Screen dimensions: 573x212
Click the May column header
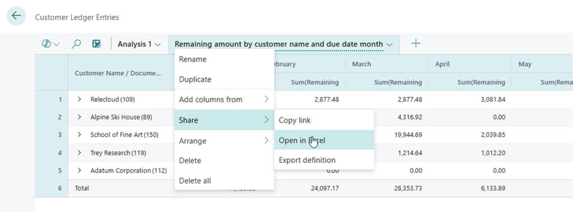point(542,64)
